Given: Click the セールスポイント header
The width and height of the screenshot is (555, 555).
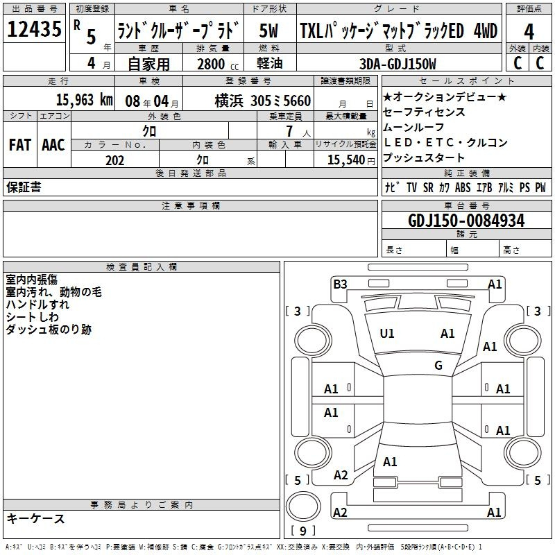Looking at the screenshot, I should click(466, 80).
